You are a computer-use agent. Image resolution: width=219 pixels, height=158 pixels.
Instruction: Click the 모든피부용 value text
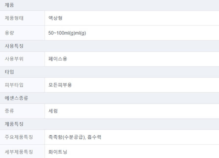click(x=60, y=85)
